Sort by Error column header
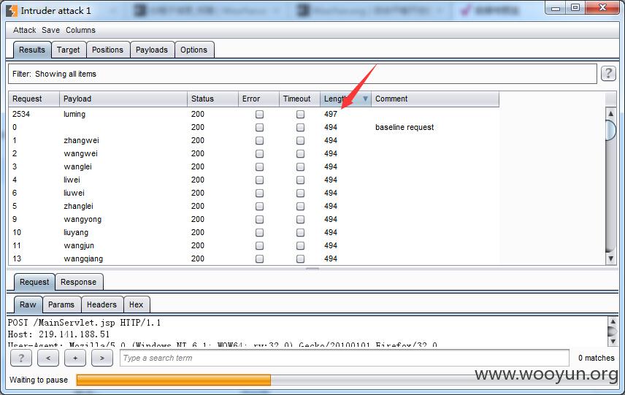The width and height of the screenshot is (625, 395). click(258, 99)
